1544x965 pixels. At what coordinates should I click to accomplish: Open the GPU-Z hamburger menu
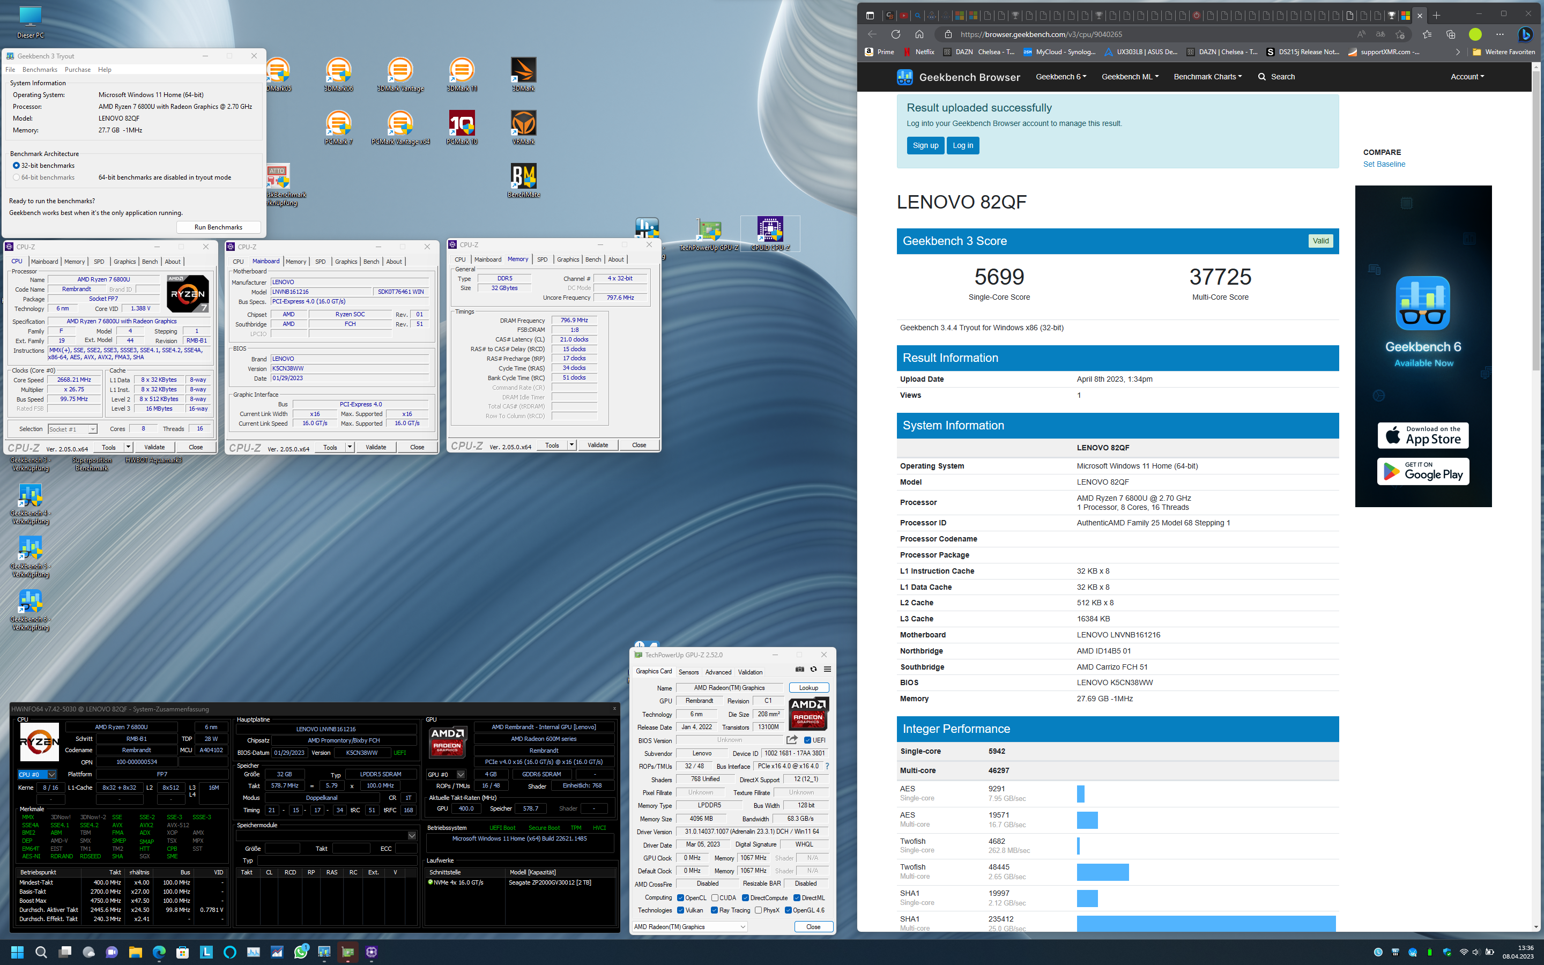(828, 669)
